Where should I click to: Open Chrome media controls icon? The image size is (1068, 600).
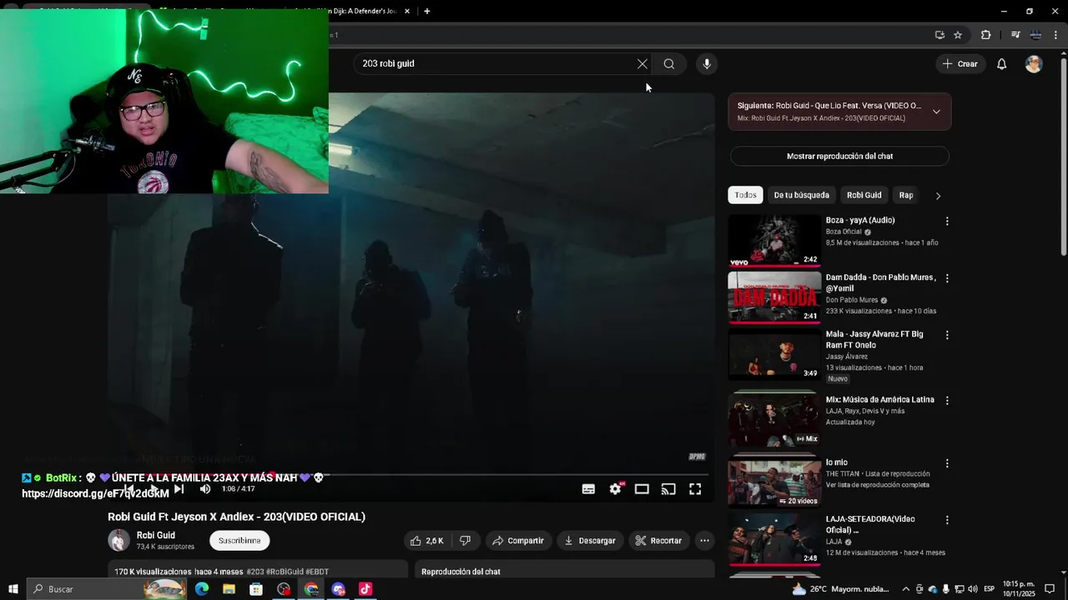click(1015, 35)
